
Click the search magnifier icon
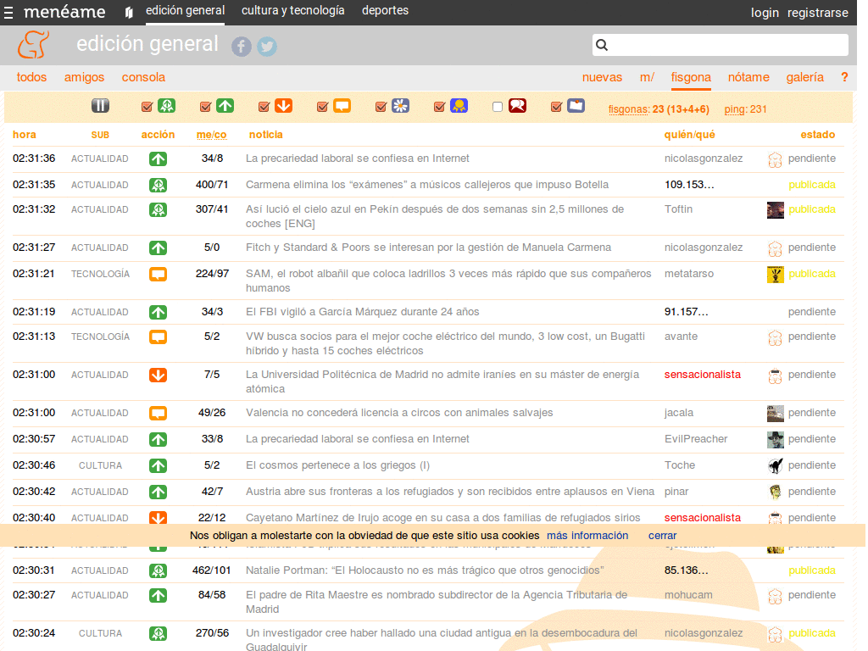point(602,45)
